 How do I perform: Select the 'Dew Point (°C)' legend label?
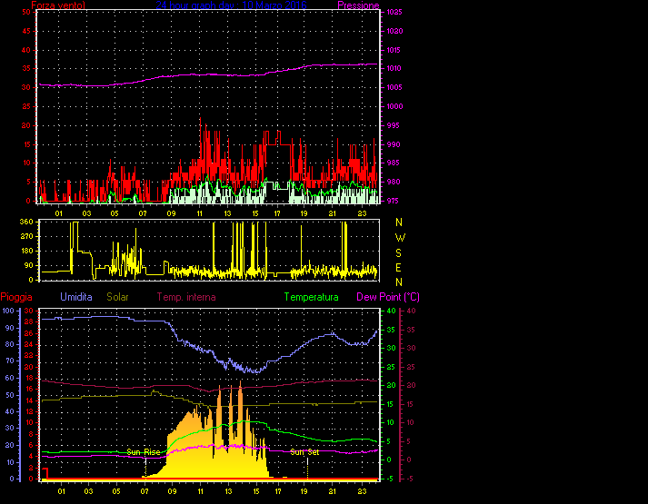pyautogui.click(x=388, y=297)
